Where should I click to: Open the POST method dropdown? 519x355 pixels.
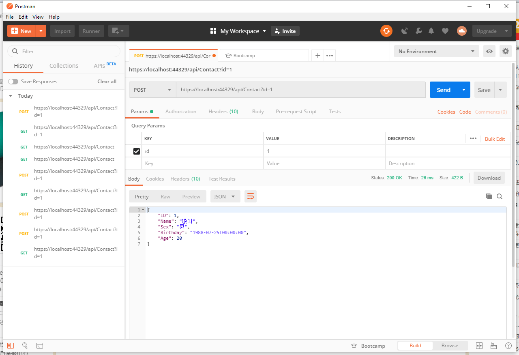pos(152,90)
